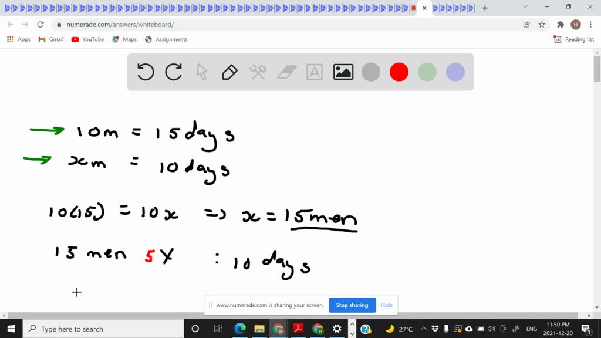
Task: Open the Windows Start menu
Action: [x=11, y=329]
